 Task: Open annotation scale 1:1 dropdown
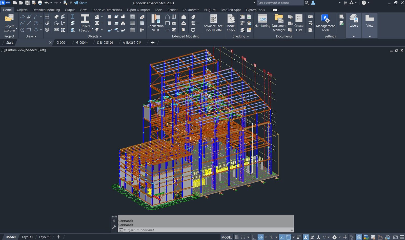tap(326, 237)
